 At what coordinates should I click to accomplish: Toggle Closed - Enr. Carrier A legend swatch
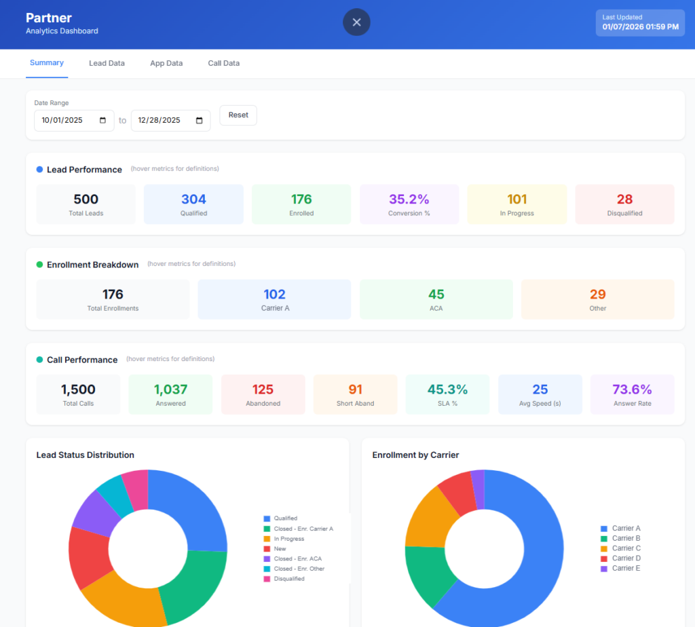coord(267,529)
